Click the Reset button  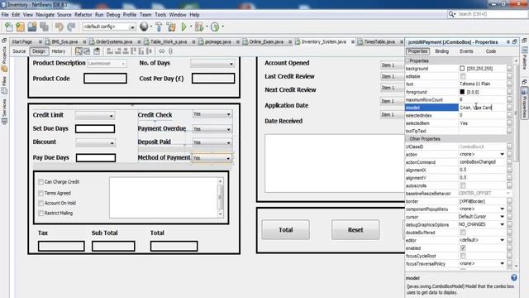point(355,230)
